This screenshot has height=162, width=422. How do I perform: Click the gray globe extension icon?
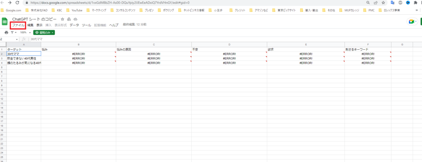click(401, 3)
